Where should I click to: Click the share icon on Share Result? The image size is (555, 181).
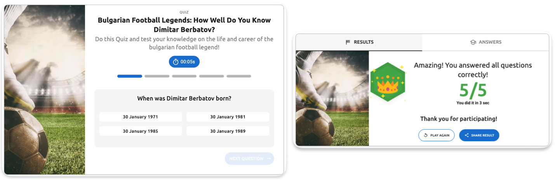tap(466, 135)
